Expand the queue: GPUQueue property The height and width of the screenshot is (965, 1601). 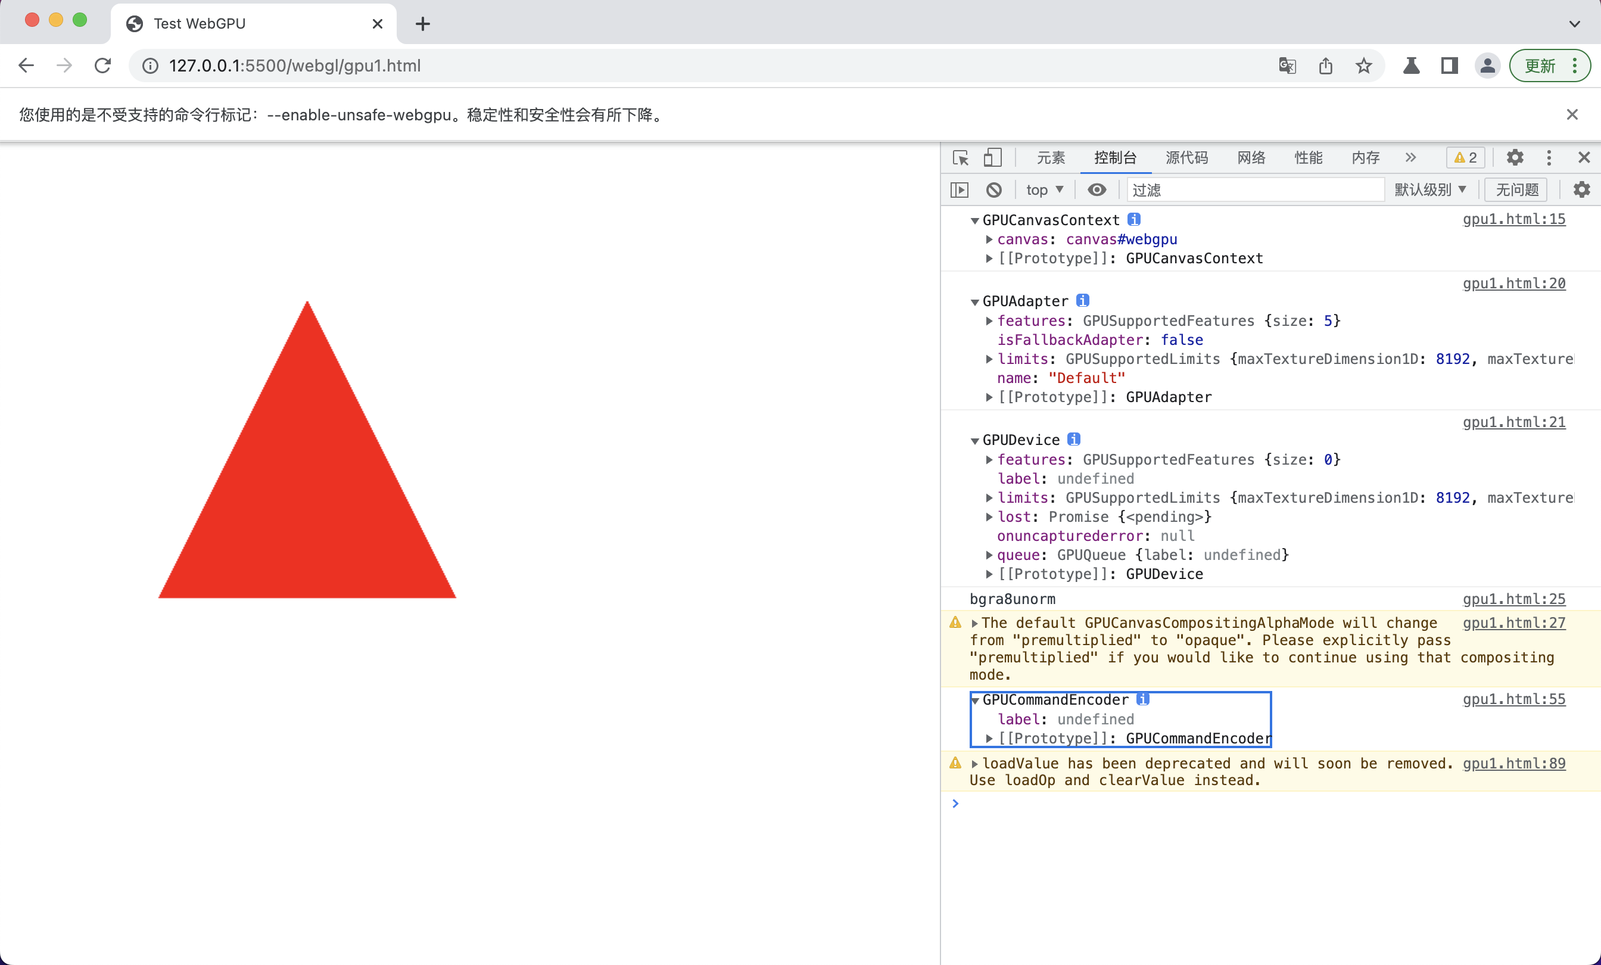(989, 555)
